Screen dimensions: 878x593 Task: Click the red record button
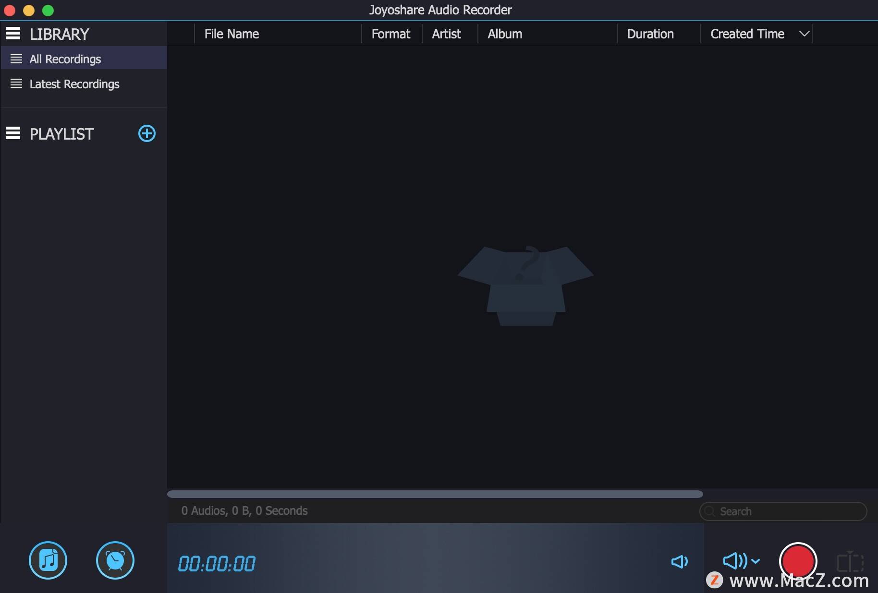(798, 561)
